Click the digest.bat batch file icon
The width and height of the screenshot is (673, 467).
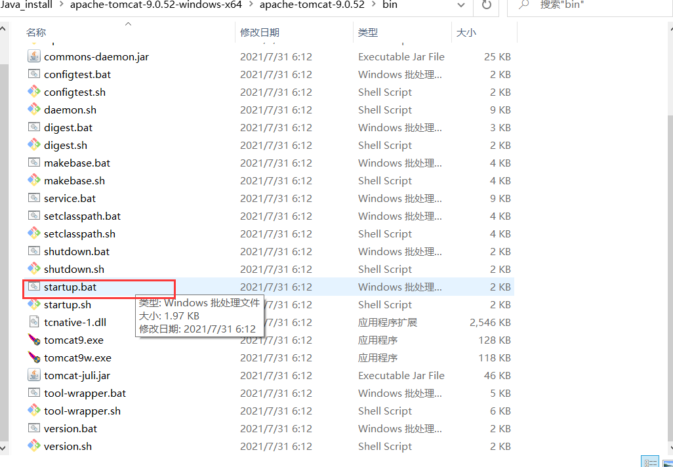tap(34, 127)
